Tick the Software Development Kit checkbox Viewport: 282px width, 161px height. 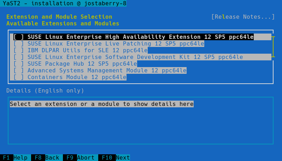(19, 57)
